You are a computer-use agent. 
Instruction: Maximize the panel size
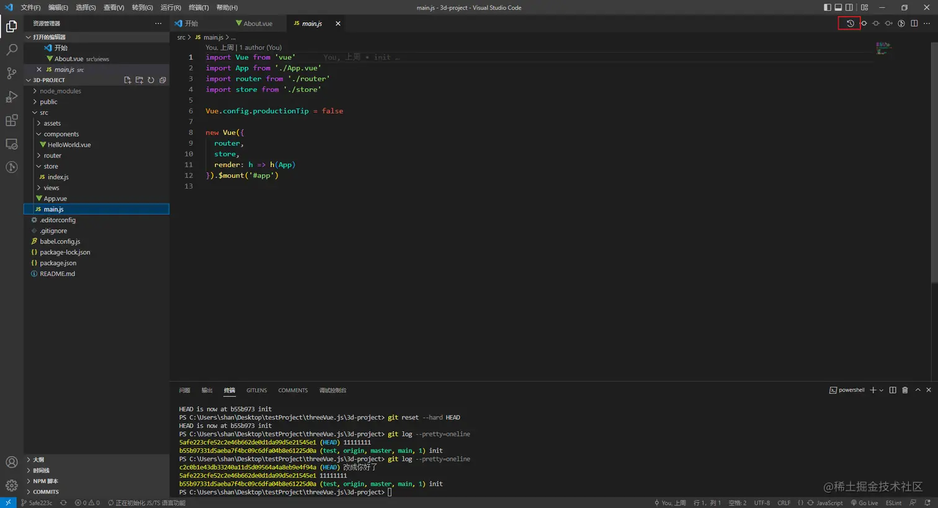[918, 390]
